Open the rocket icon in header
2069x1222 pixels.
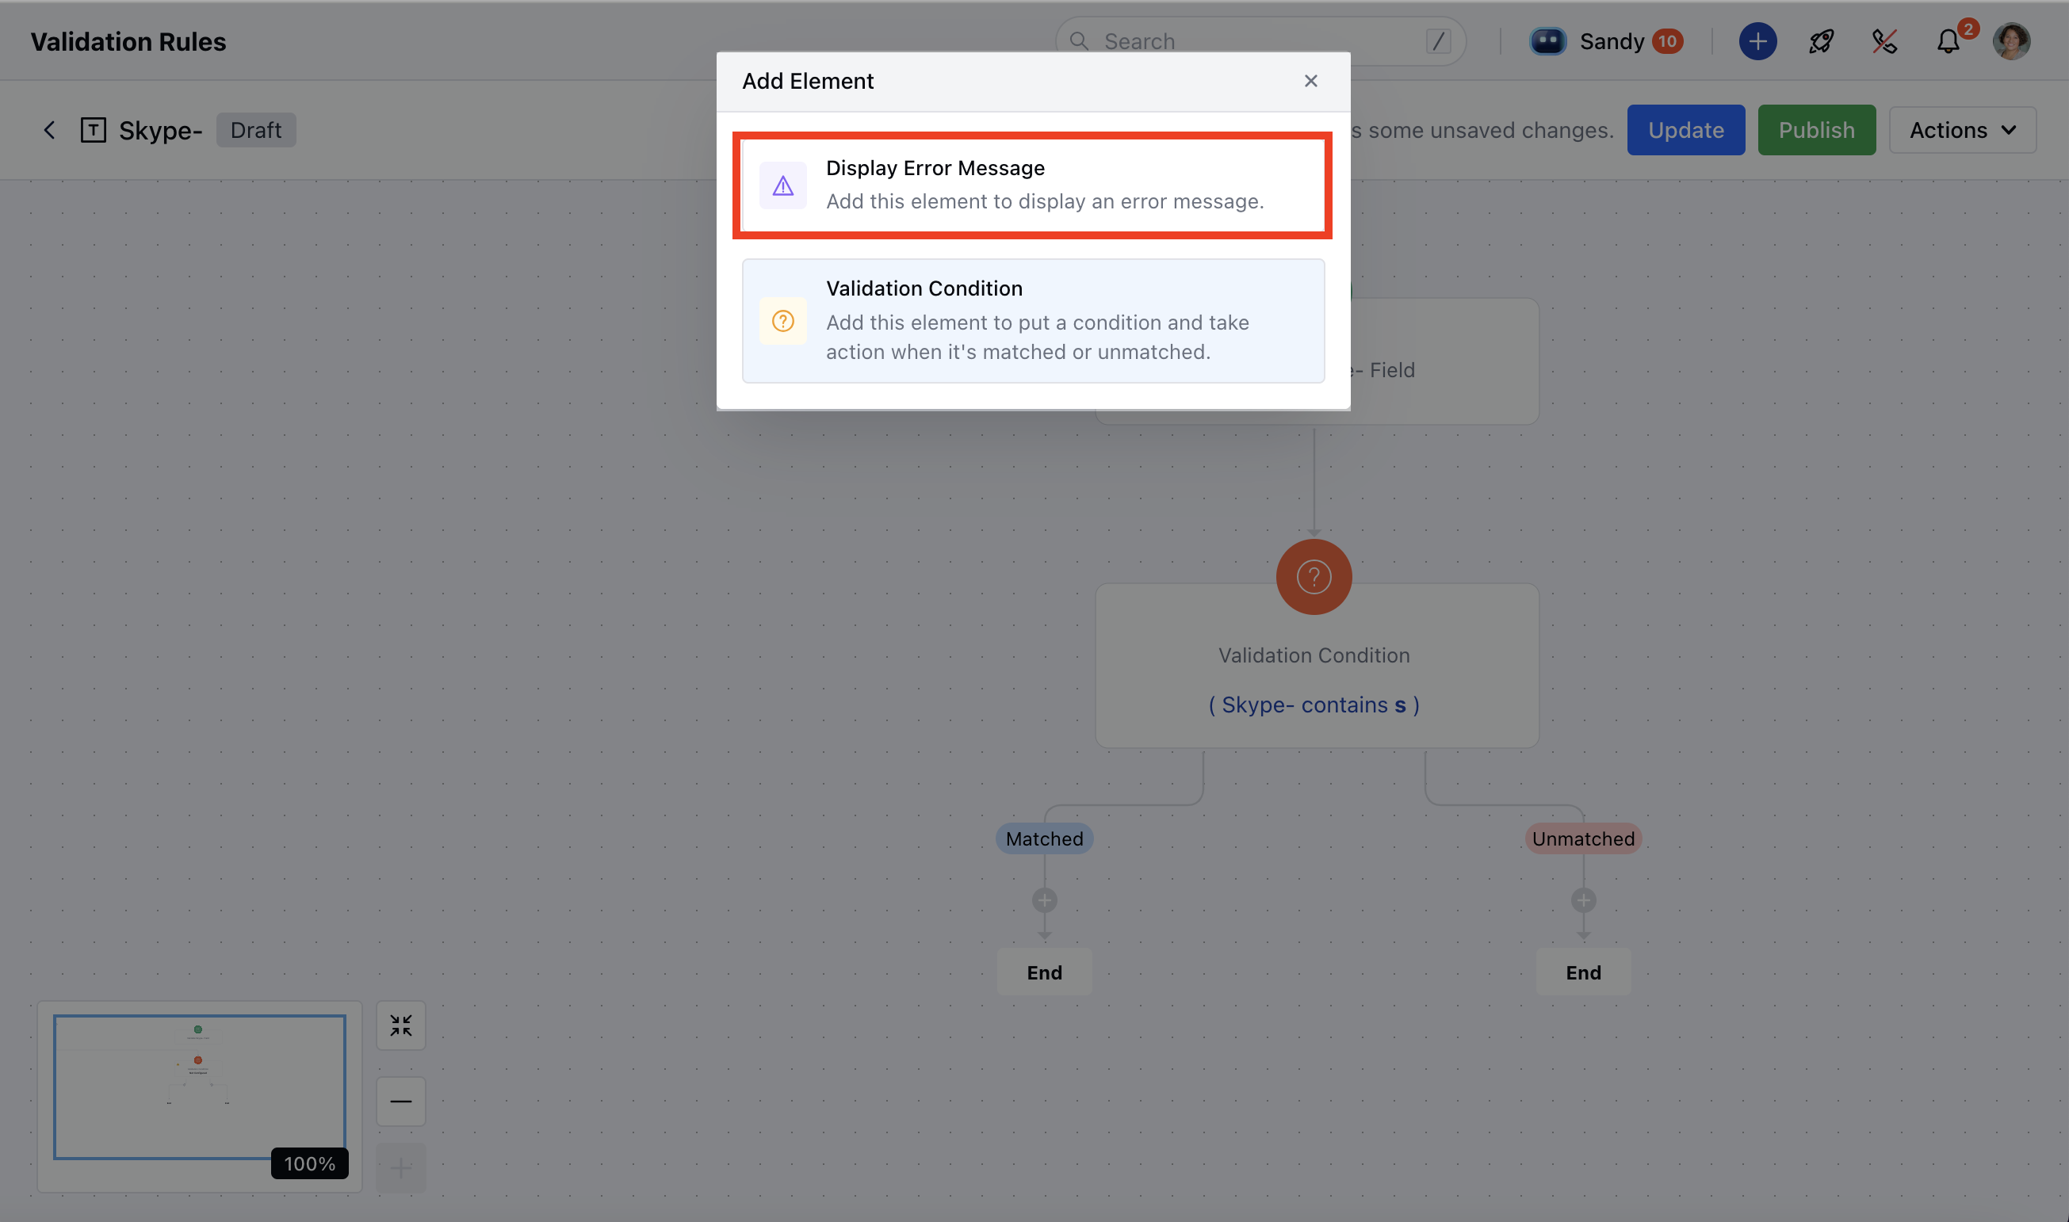tap(1820, 41)
